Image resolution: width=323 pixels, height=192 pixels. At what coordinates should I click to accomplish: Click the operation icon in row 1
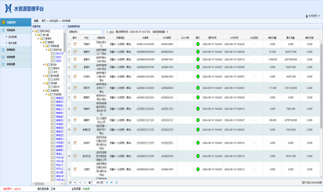coord(75,44)
